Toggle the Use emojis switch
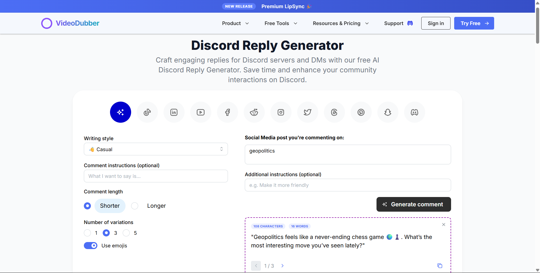The height and width of the screenshot is (273, 540). [91, 246]
